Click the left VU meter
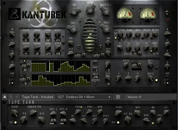 [124, 14]
